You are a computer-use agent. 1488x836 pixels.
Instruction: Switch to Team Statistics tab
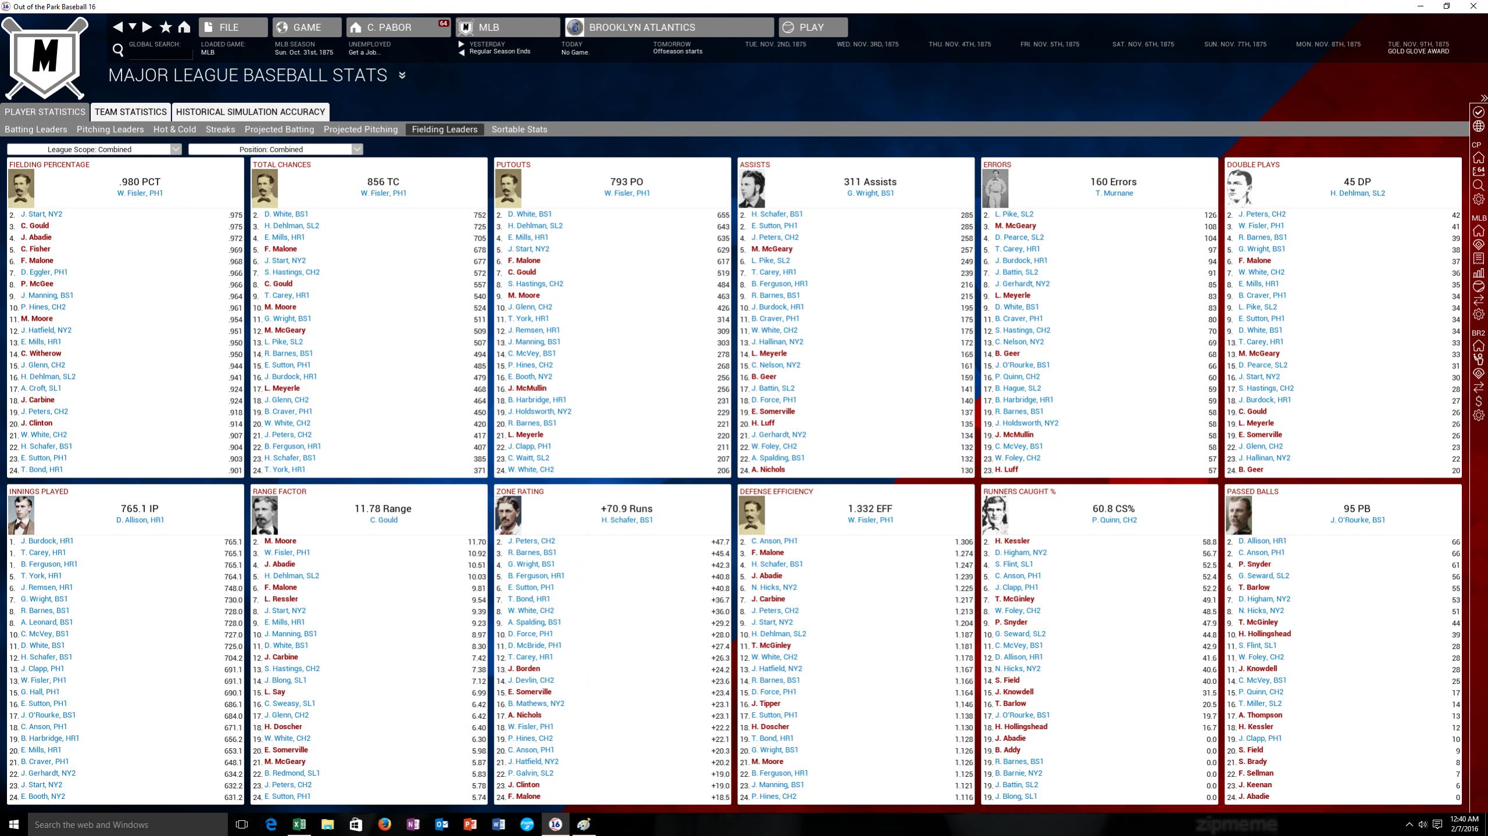130,112
